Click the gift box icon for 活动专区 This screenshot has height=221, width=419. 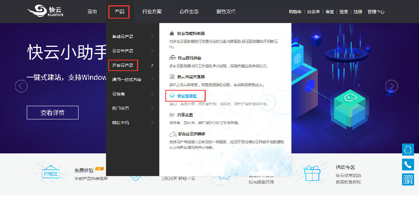[312, 174]
